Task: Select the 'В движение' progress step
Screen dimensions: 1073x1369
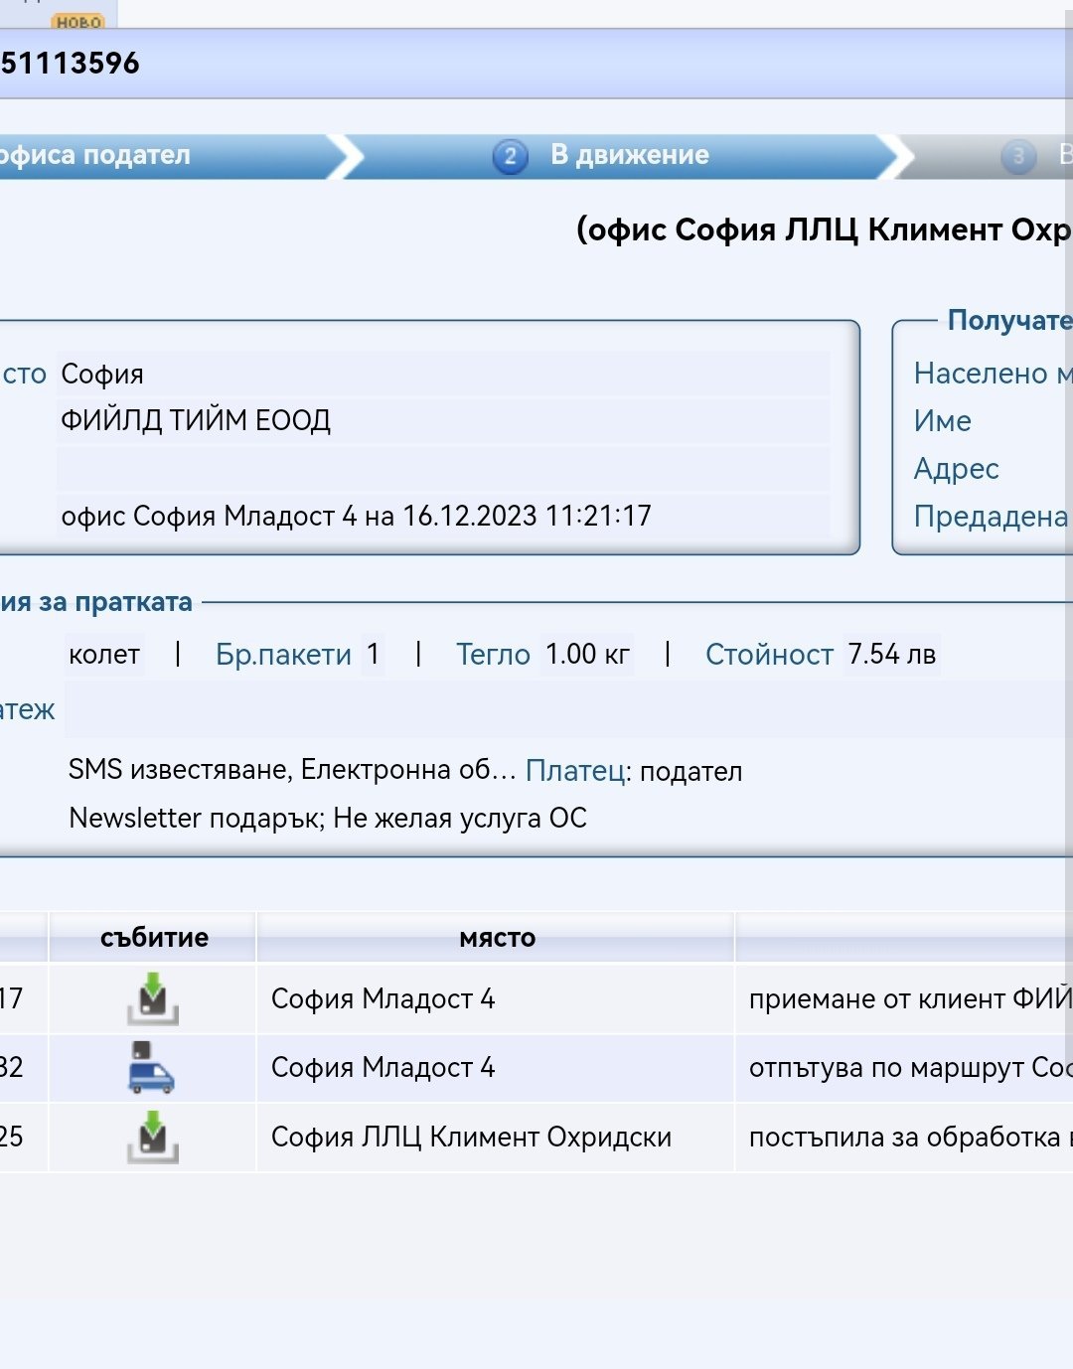Action: tap(629, 155)
